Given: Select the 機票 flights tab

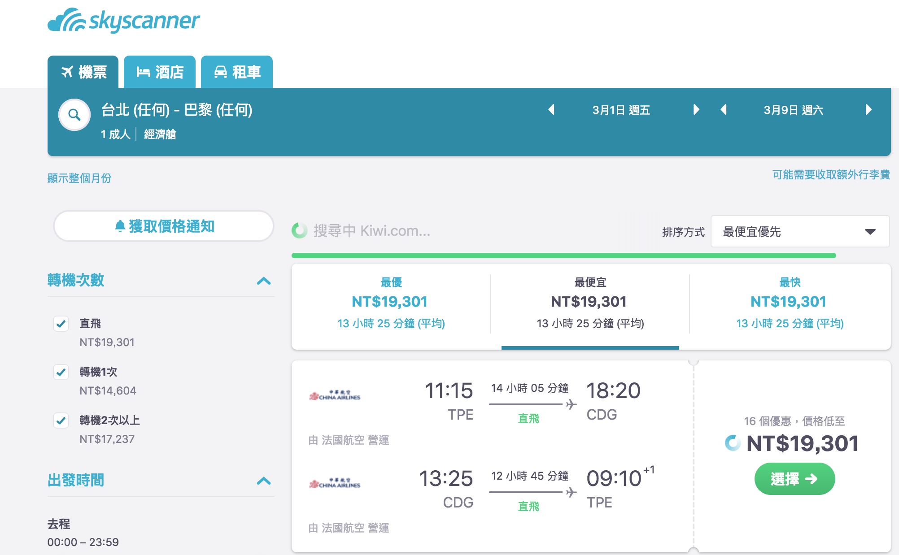Looking at the screenshot, I should tap(83, 72).
